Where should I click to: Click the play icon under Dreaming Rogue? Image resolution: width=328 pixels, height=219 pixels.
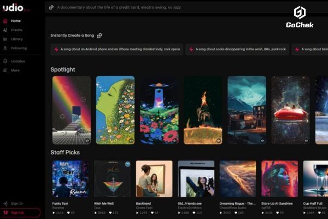221,213
